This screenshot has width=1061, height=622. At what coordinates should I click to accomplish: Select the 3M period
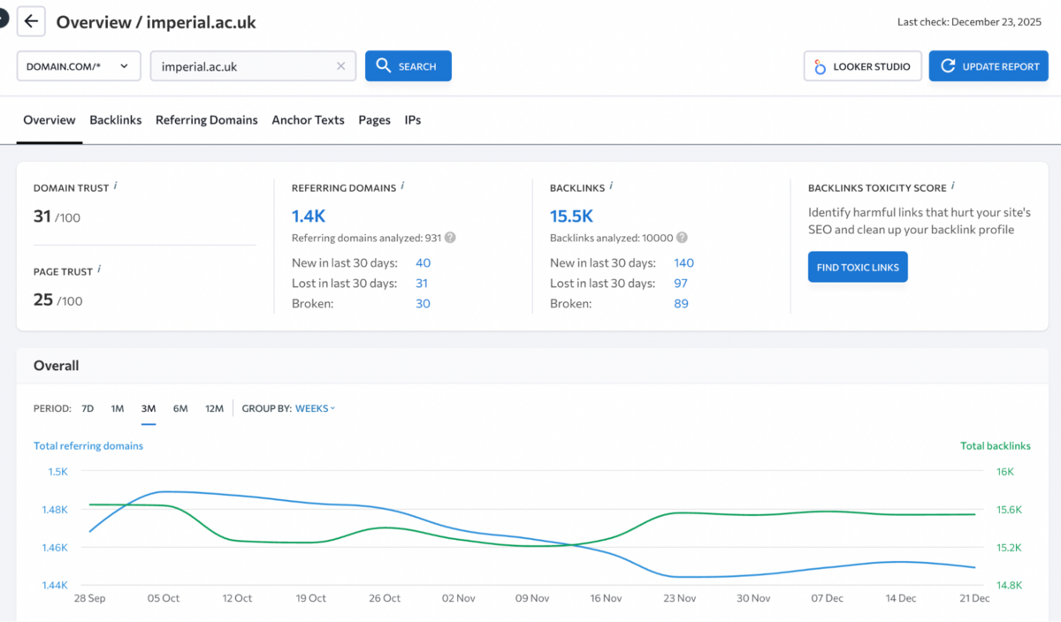148,408
